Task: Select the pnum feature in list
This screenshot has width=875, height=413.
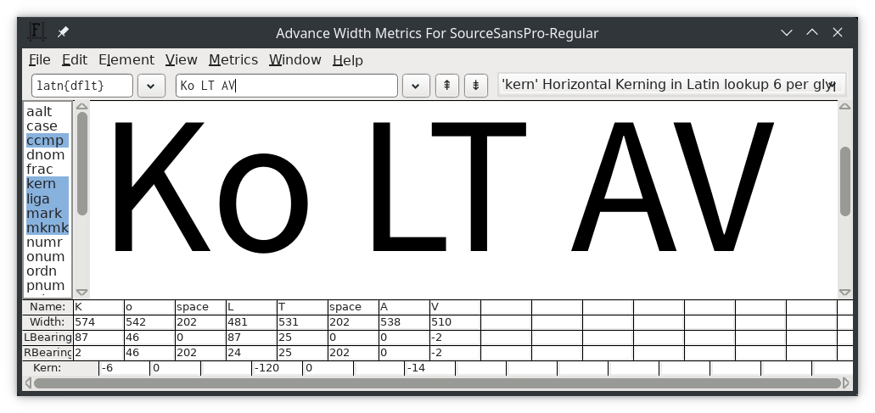Action: pyautogui.click(x=48, y=285)
